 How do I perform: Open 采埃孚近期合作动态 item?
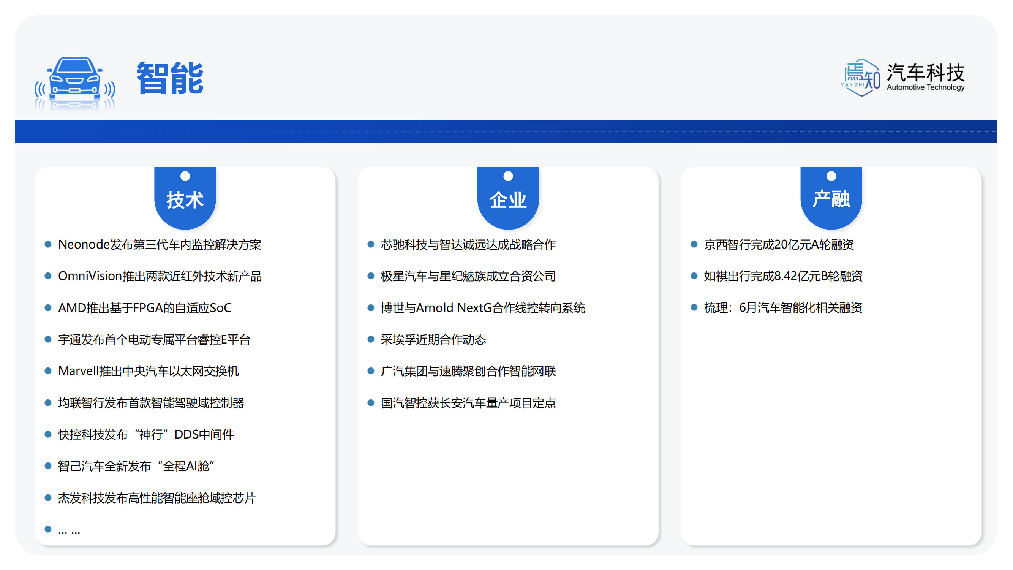(433, 339)
